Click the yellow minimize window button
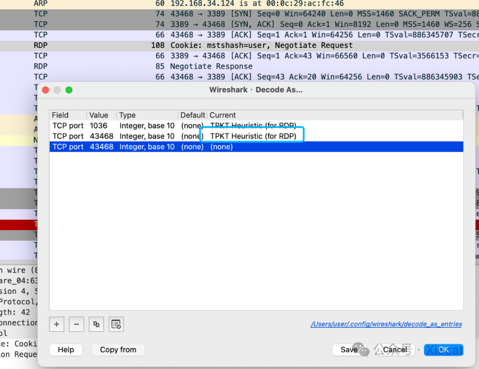This screenshot has width=479, height=369. [x=57, y=90]
